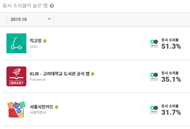Click the overlap icon next to 31.7%
The height and width of the screenshot is (129, 190).
[x=154, y=109]
